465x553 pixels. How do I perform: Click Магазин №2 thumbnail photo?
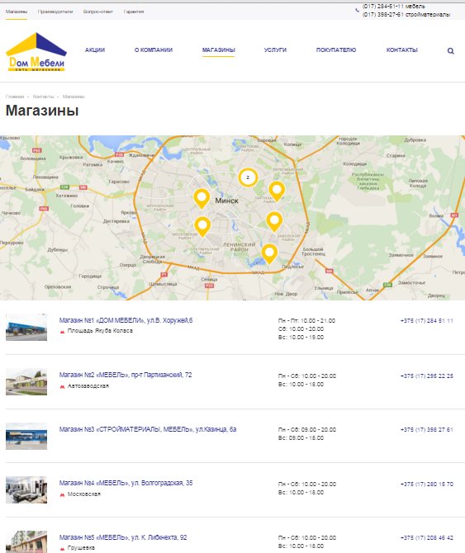click(x=26, y=382)
